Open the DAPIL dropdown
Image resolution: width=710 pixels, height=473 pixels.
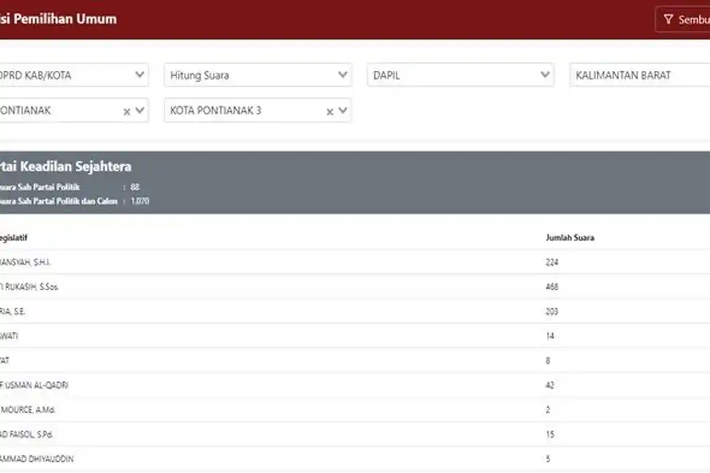tap(460, 75)
